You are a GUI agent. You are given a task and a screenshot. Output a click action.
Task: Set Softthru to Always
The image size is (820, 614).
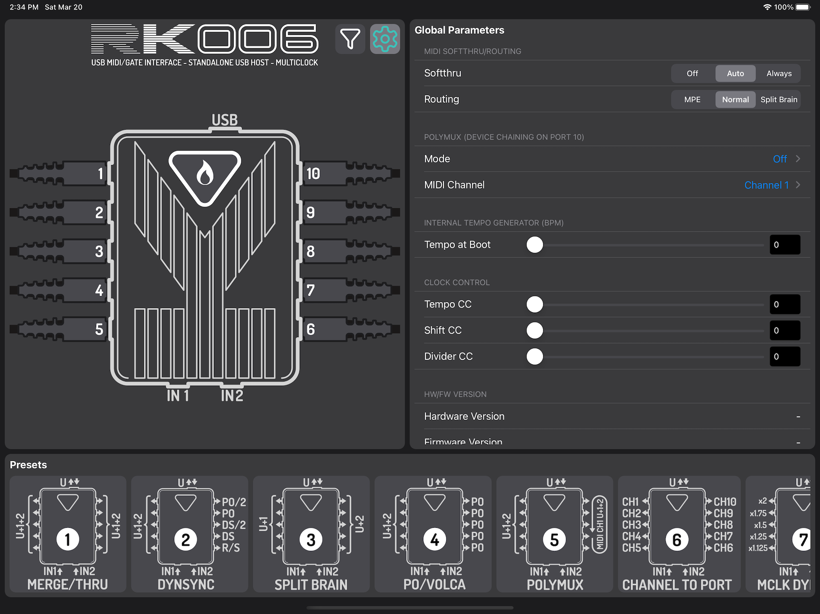pyautogui.click(x=779, y=73)
